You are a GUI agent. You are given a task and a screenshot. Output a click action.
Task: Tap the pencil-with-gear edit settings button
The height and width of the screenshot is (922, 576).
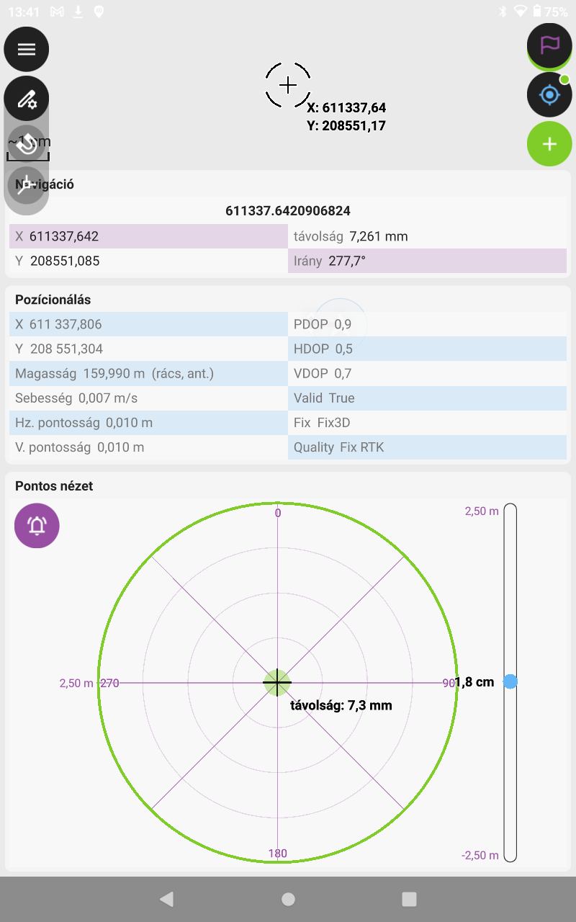[x=27, y=98]
